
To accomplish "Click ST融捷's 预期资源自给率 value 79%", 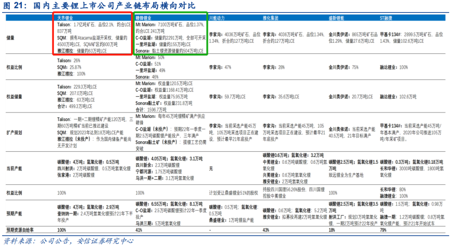I will click(383, 230).
